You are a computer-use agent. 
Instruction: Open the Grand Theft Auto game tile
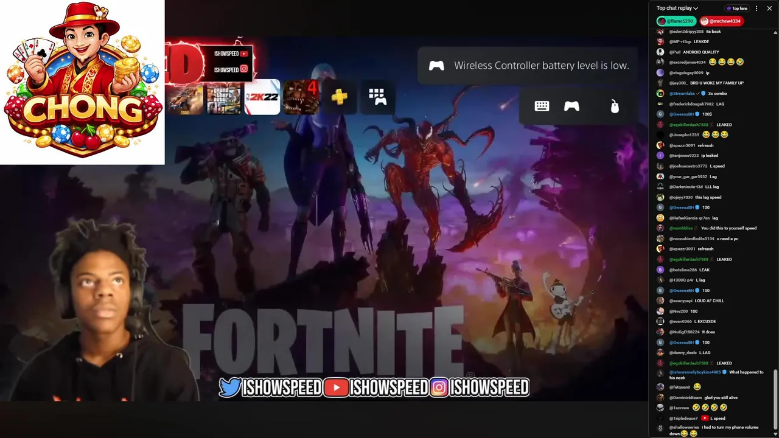click(223, 98)
